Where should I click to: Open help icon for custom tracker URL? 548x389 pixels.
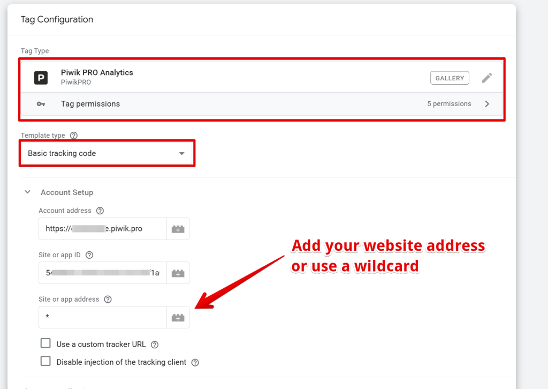coord(155,345)
